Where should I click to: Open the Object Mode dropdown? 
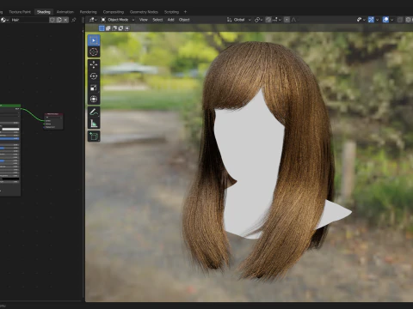[118, 20]
